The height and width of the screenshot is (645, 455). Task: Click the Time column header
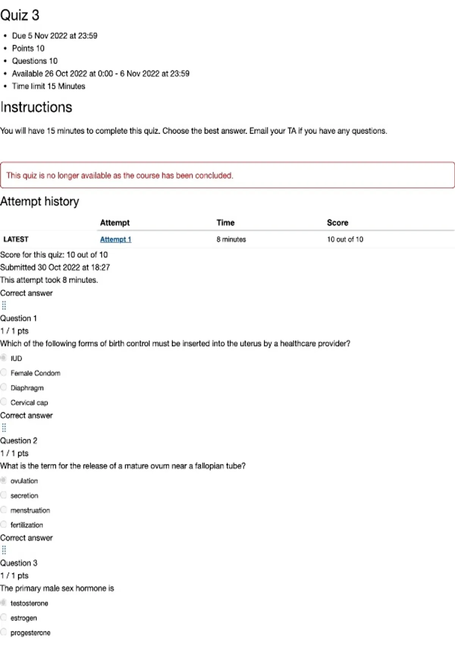pyautogui.click(x=226, y=223)
